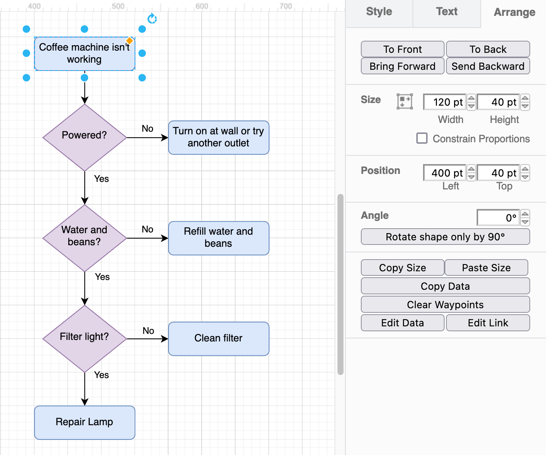Open the Text tab
This screenshot has height=455, width=546.
click(x=446, y=12)
